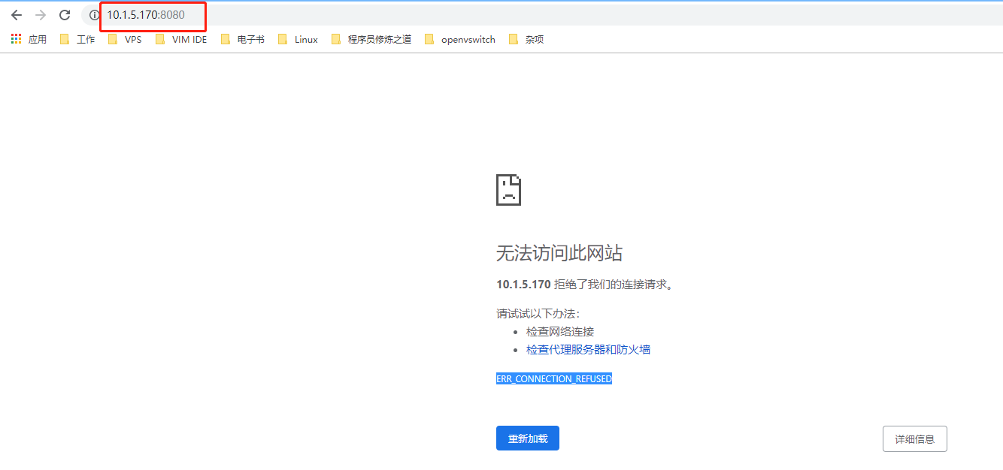Click the browser forward arrow
This screenshot has height=470, width=1003.
point(41,15)
